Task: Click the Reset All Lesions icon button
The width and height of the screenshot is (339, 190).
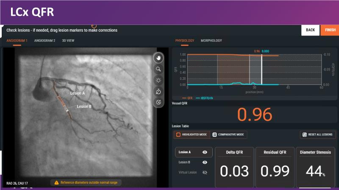Action: (x=304, y=135)
